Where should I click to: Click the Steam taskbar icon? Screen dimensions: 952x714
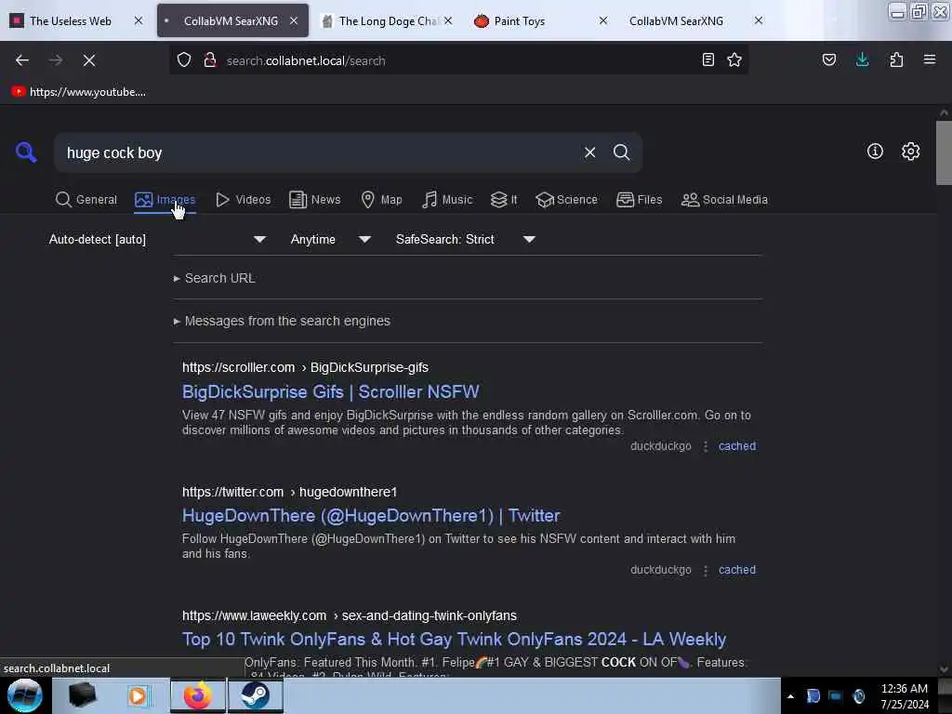click(x=255, y=695)
